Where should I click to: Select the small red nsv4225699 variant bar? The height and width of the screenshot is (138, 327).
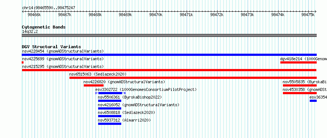[x=22, y=62]
